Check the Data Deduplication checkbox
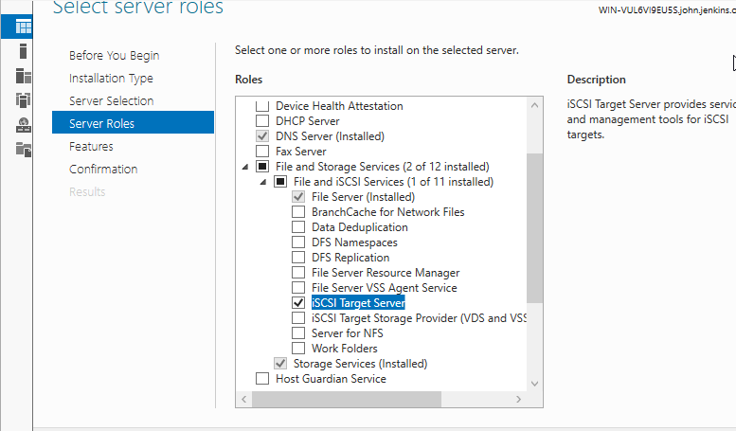Viewport: 736px width, 431px height. [299, 227]
